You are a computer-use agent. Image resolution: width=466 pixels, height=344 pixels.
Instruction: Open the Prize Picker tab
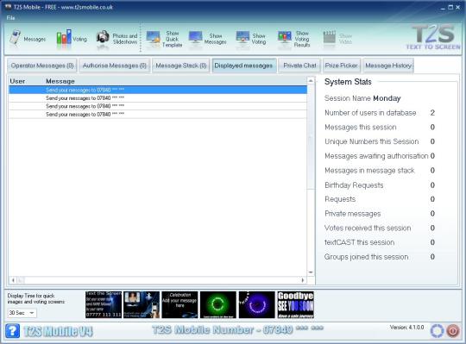[341, 66]
